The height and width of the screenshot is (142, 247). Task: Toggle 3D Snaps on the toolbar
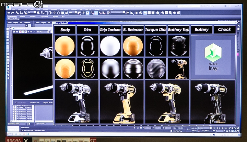(x=92, y=13)
